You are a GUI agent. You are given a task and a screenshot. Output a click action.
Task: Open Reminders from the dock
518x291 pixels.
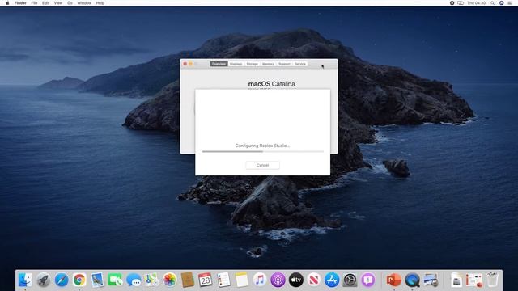(223, 280)
